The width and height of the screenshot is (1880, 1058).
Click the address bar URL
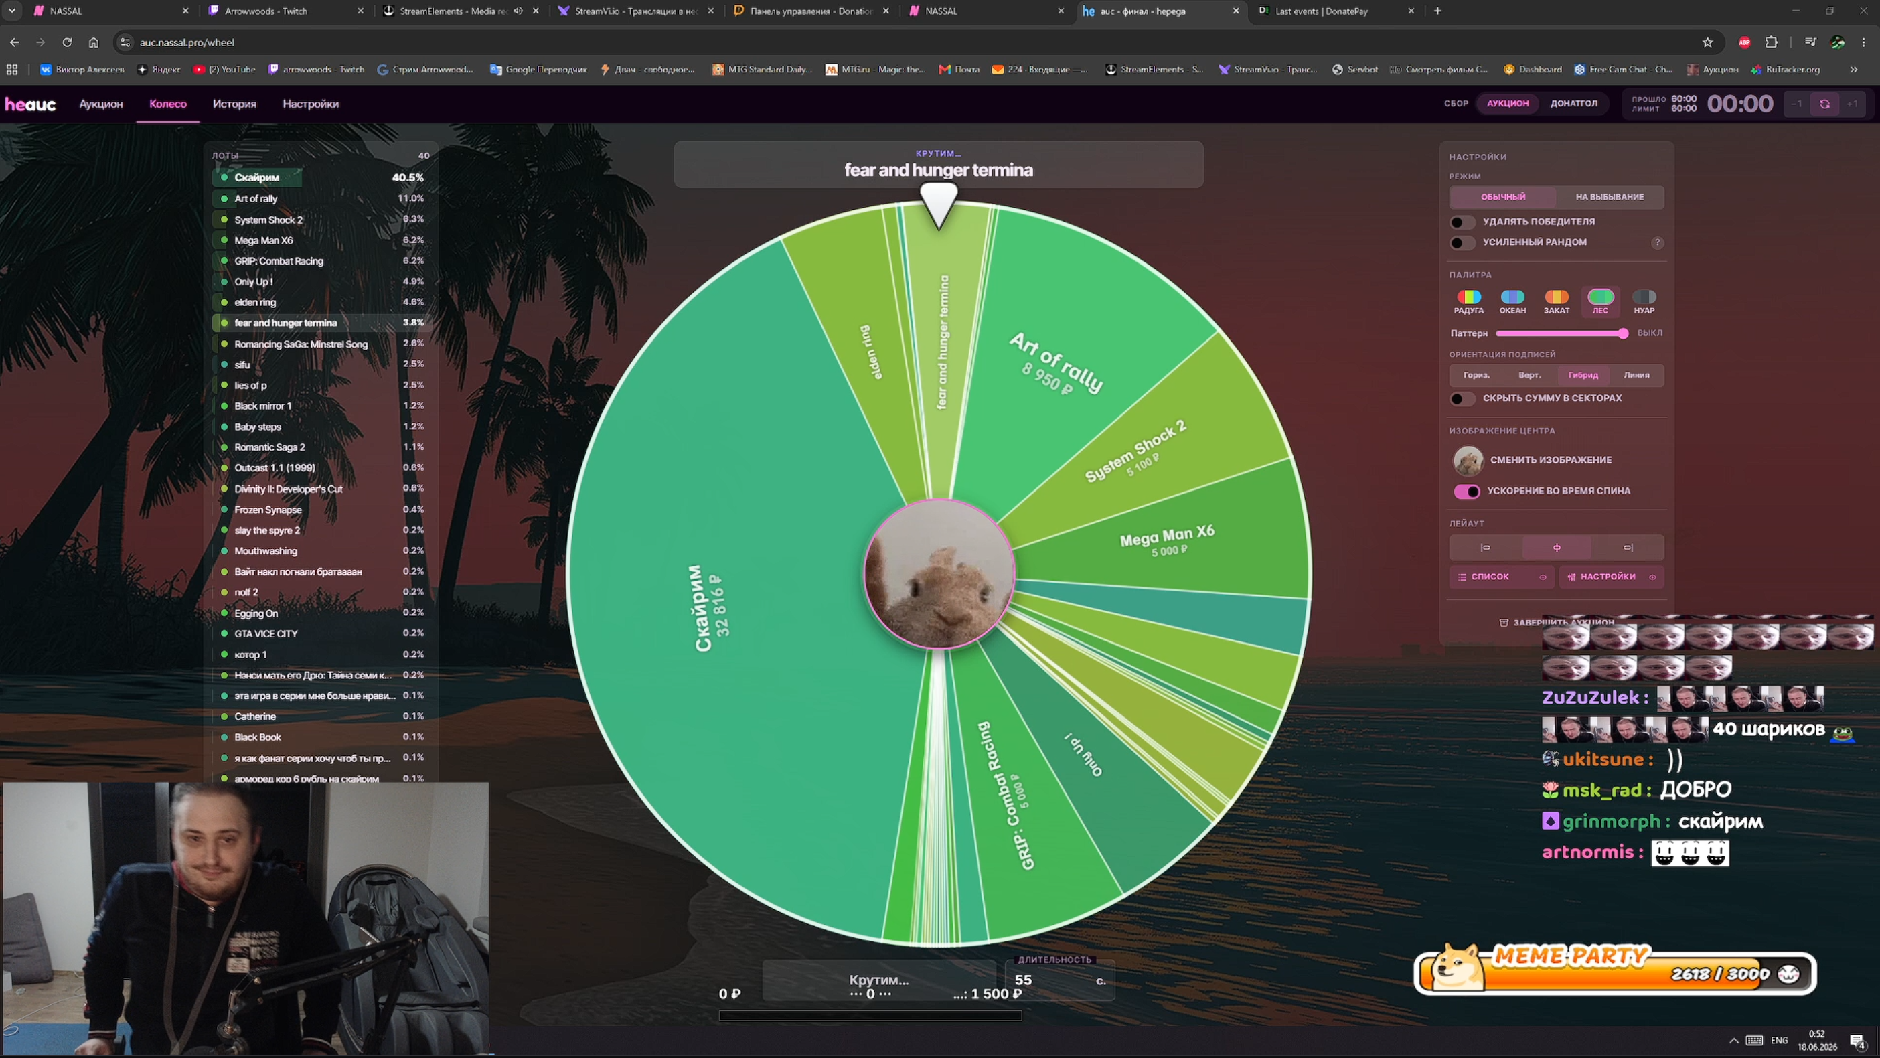point(187,42)
